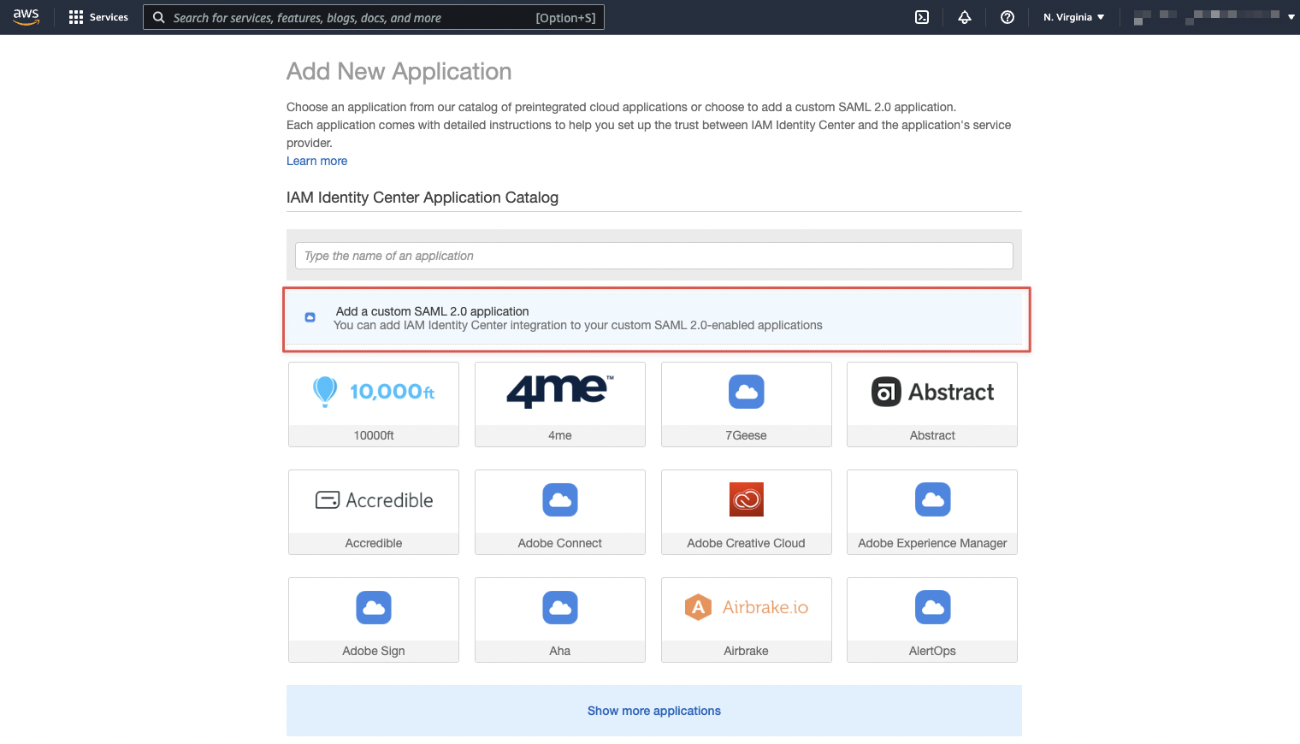Viewport: 1300px width, 744px height.
Task: Select the Airbrake application logo
Action: click(x=746, y=607)
